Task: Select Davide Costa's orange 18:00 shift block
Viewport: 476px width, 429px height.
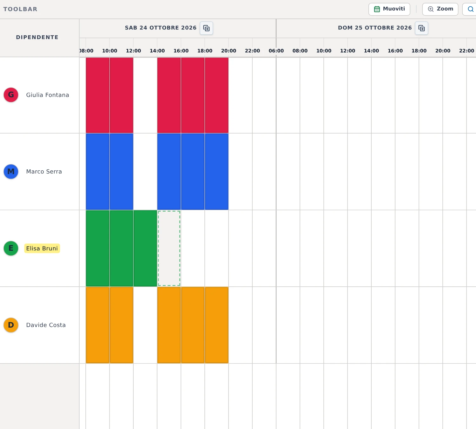Action: click(x=217, y=325)
